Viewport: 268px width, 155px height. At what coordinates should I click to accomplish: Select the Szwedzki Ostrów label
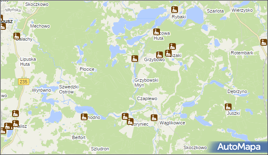click(69, 89)
